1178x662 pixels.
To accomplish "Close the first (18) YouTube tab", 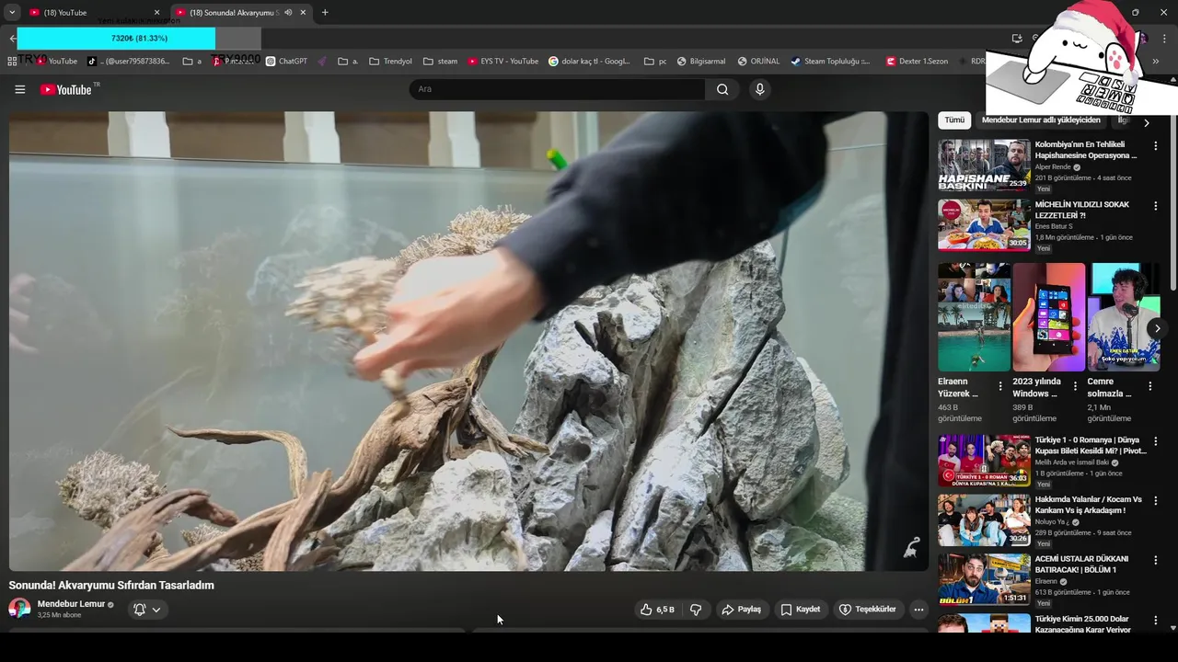I will coord(156,13).
